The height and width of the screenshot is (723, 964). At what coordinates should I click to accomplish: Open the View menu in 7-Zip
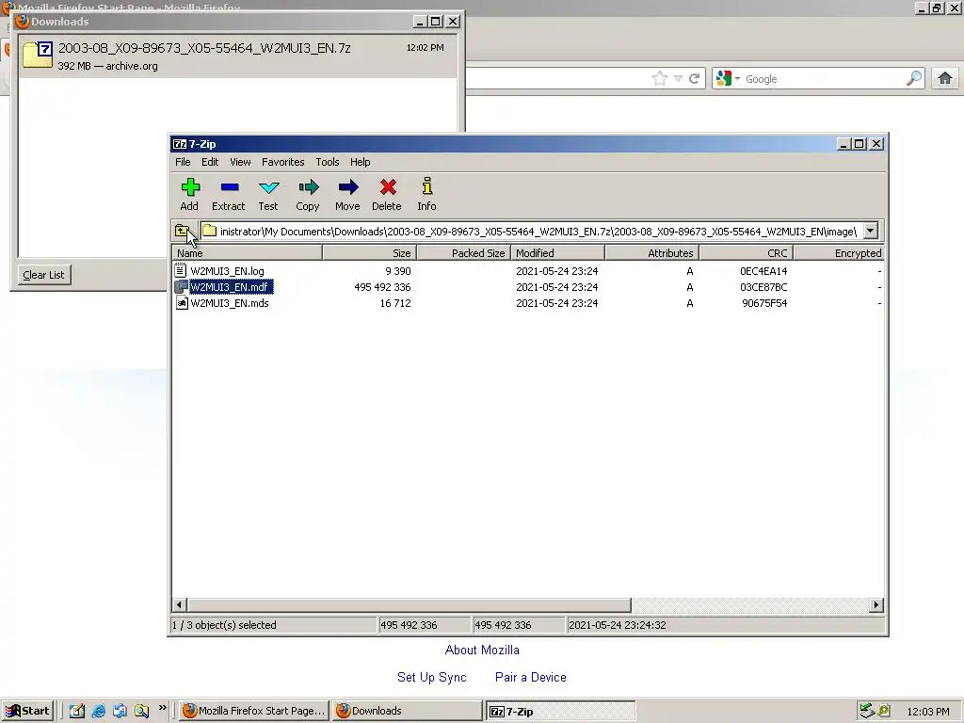point(240,162)
